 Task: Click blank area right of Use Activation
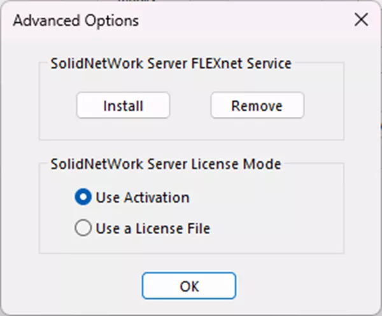(267, 198)
